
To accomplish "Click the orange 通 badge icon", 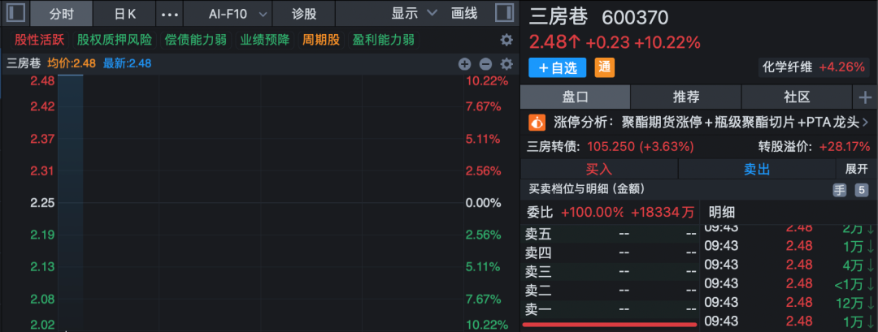I will [x=605, y=67].
